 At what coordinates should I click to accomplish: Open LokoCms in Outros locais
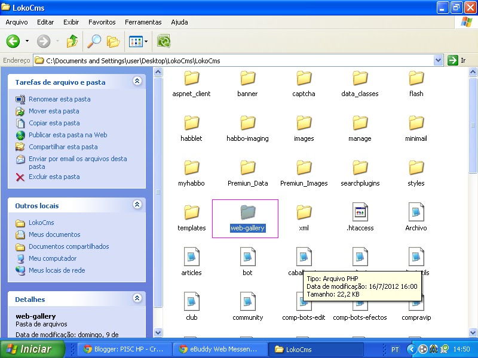pos(41,222)
